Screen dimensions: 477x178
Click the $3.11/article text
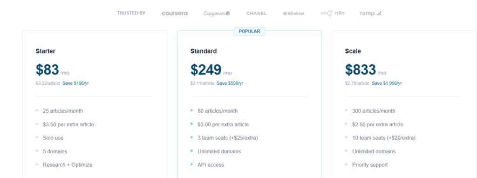coord(202,83)
